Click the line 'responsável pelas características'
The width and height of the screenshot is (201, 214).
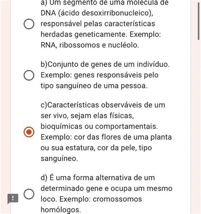point(98,24)
